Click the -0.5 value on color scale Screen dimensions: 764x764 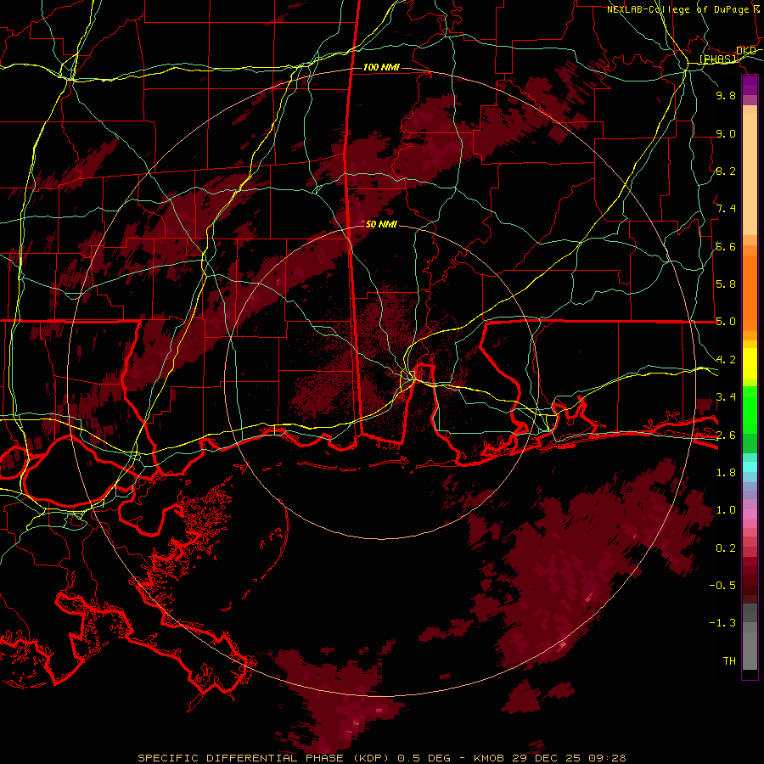722,586
